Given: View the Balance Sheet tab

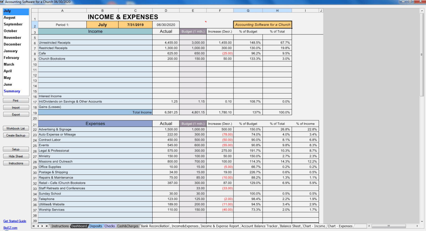Looking at the screenshot, I should click(290, 226).
